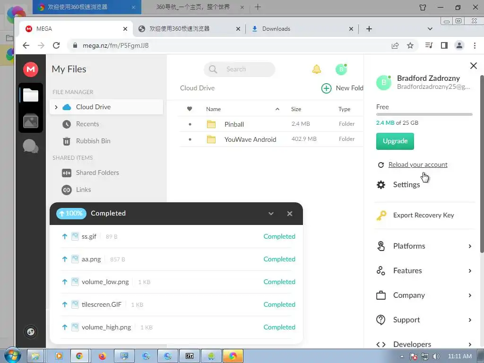Close the Completed transfers panel
Screen dimensions: 484x363
(290, 214)
